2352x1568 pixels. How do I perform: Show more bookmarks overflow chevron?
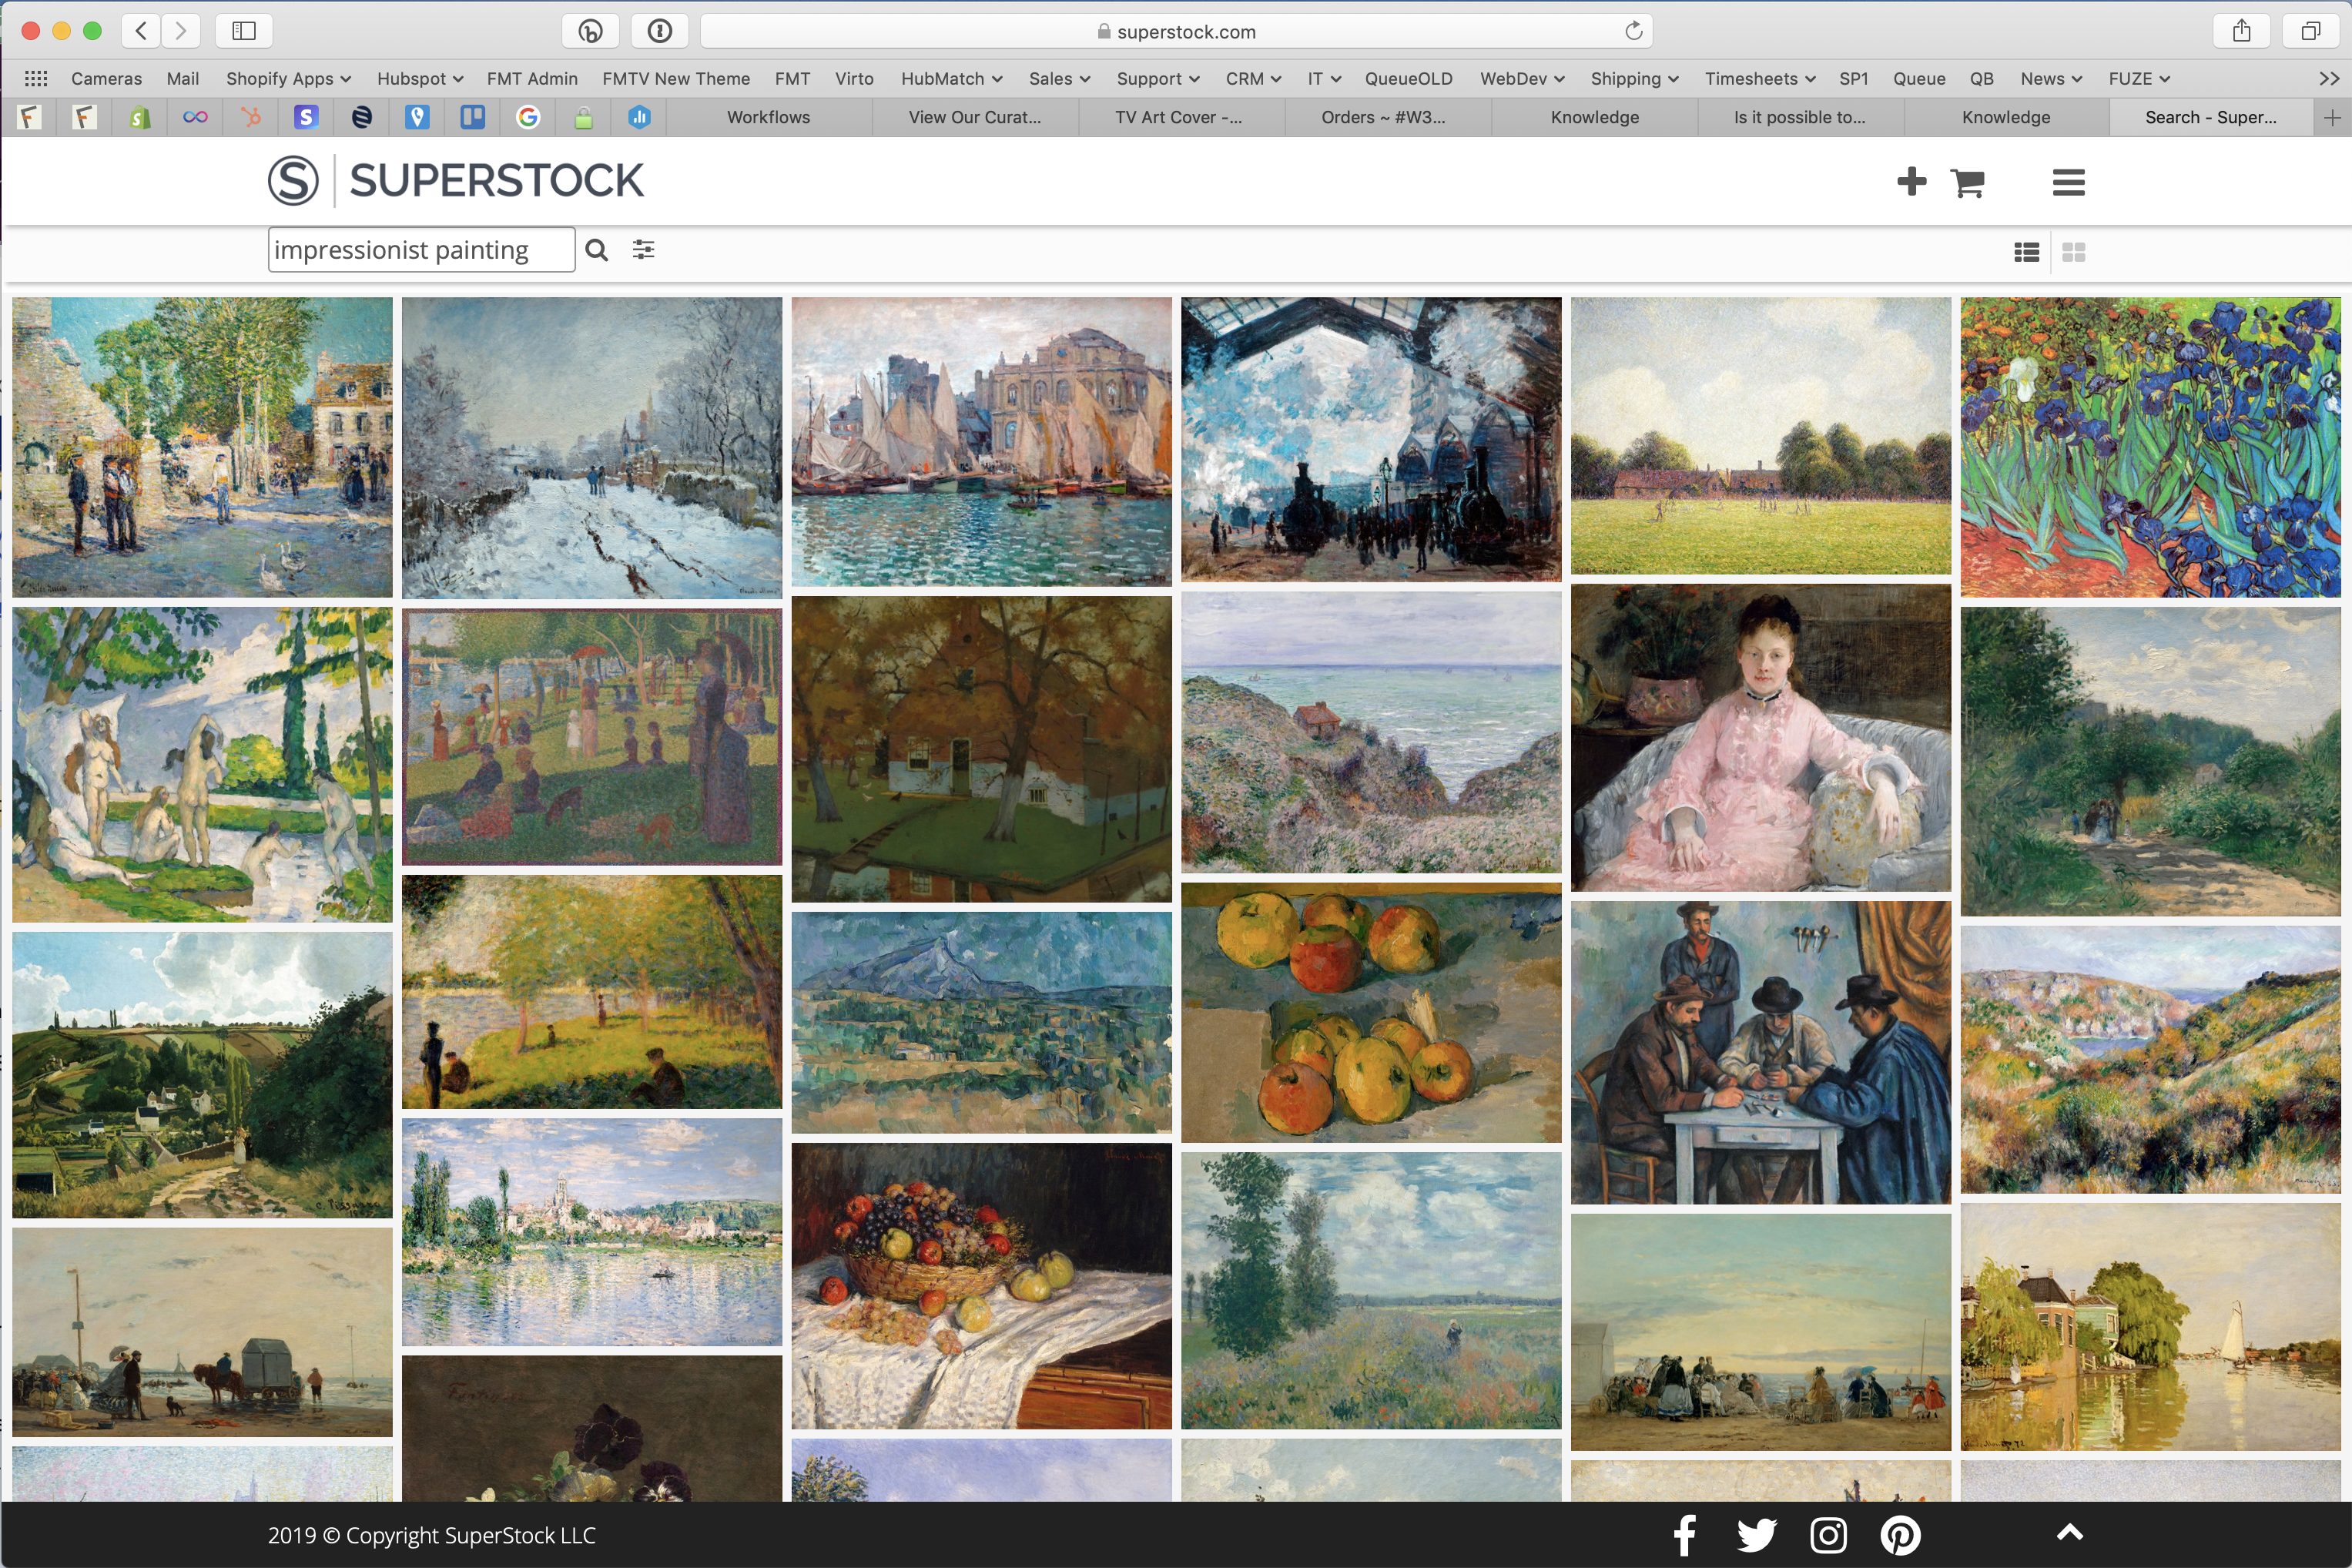coord(2329,78)
